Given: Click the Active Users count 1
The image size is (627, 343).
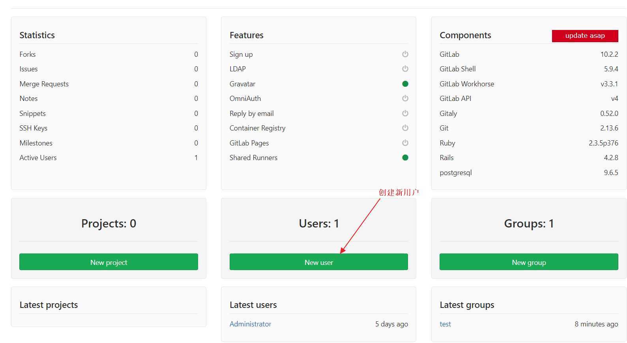Looking at the screenshot, I should coord(196,157).
